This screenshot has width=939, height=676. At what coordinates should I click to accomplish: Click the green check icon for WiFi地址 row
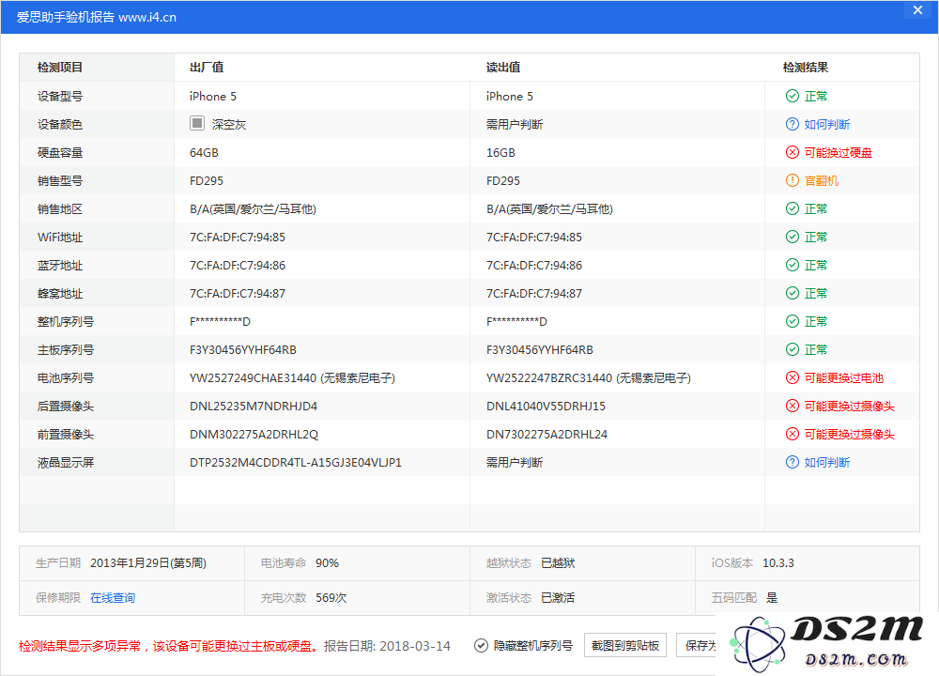pos(792,237)
